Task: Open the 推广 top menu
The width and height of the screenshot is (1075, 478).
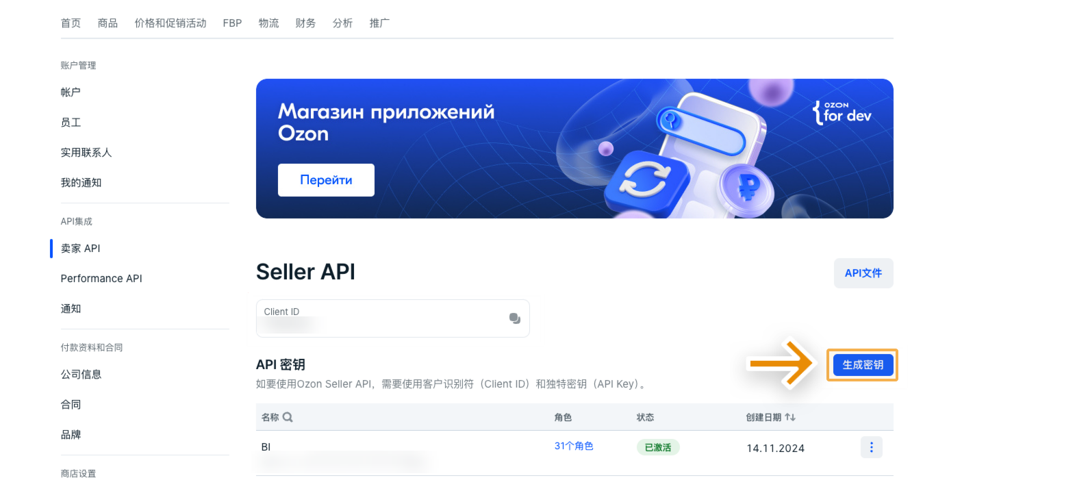Action: pos(379,23)
